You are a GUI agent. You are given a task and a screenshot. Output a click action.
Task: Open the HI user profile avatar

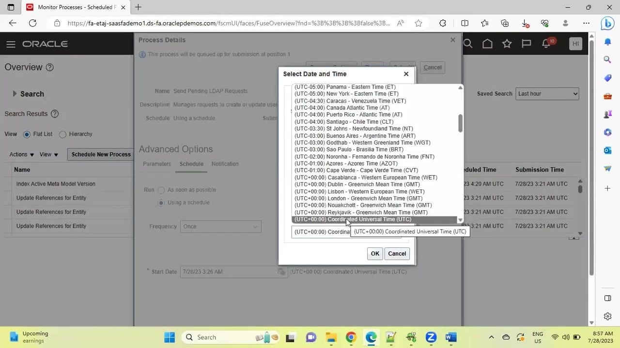pyautogui.click(x=575, y=43)
